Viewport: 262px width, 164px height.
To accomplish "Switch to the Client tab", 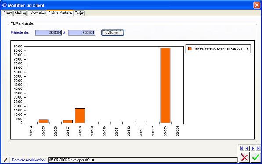I will 7,13.
